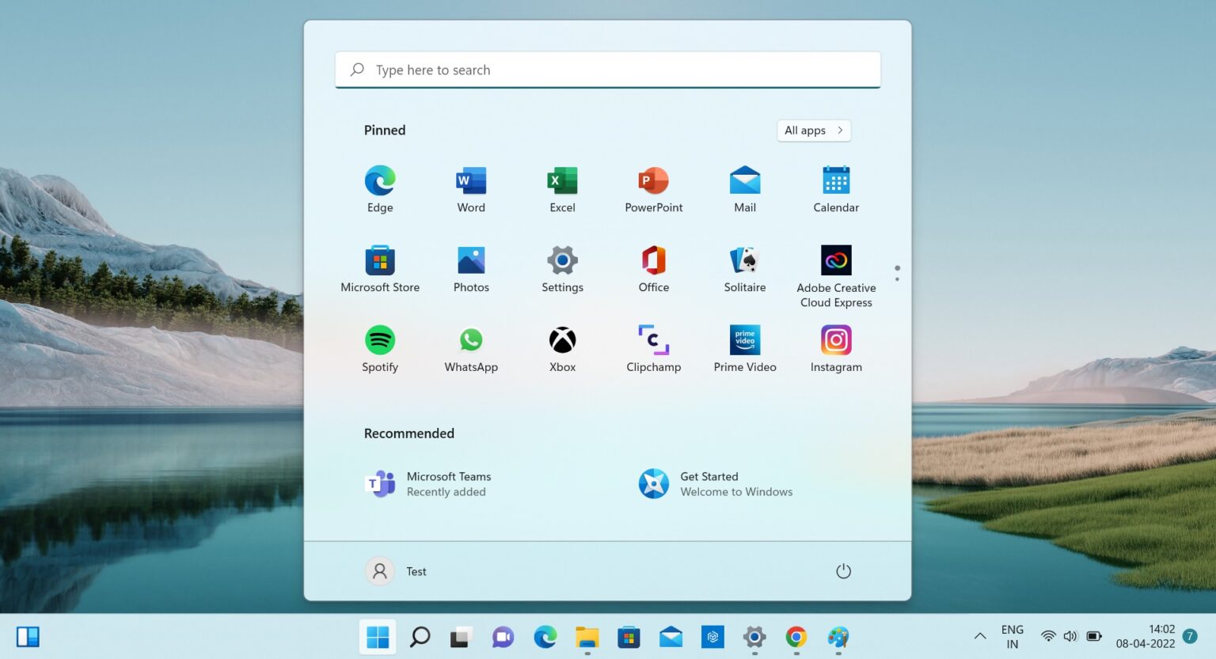The width and height of the screenshot is (1216, 659).
Task: Launch the Xbox app
Action: tap(562, 348)
